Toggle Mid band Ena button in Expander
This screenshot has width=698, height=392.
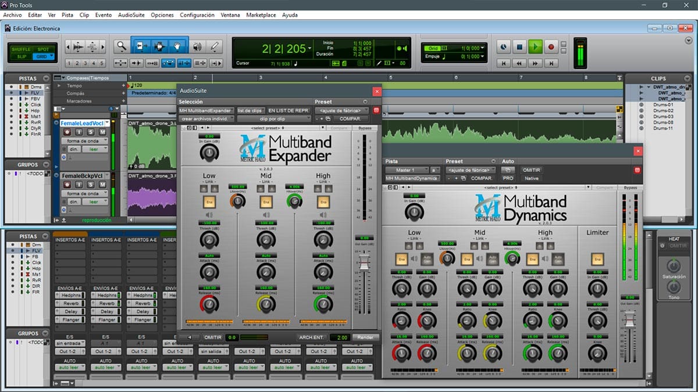pyautogui.click(x=266, y=202)
